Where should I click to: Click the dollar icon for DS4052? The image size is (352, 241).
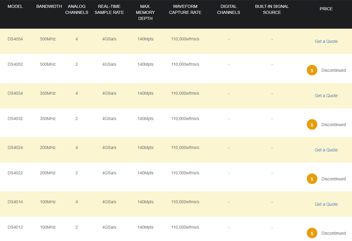pyautogui.click(x=312, y=70)
